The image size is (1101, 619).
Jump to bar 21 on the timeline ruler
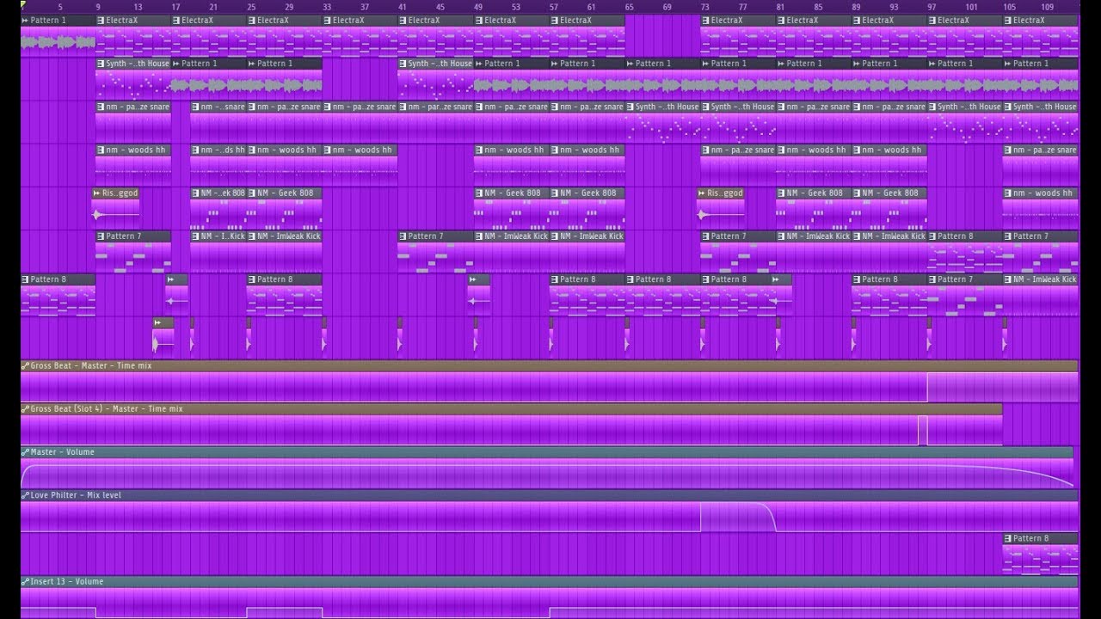(x=213, y=7)
